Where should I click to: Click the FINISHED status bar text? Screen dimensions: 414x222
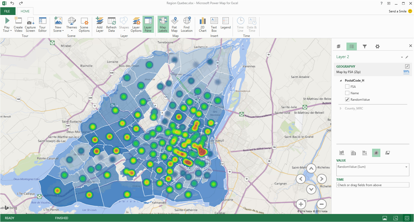[62, 218]
